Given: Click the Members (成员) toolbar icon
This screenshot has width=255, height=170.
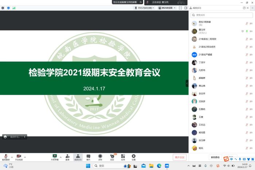Looking at the screenshot, I should (x=78, y=157).
